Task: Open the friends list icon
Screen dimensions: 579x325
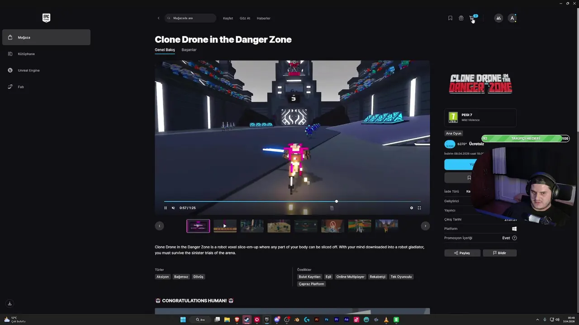Action: [498, 18]
